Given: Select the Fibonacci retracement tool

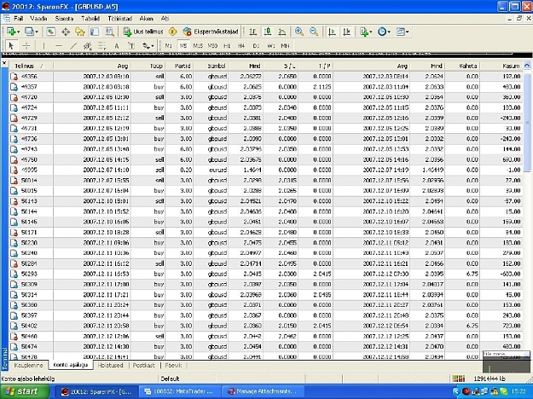Looking at the screenshot, I should tap(102, 45).
